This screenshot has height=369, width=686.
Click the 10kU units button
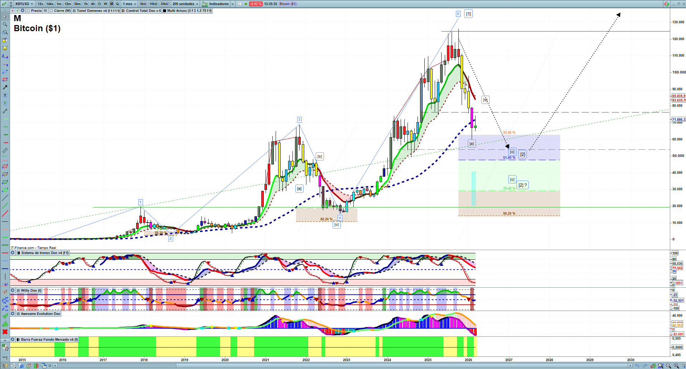(153, 4)
